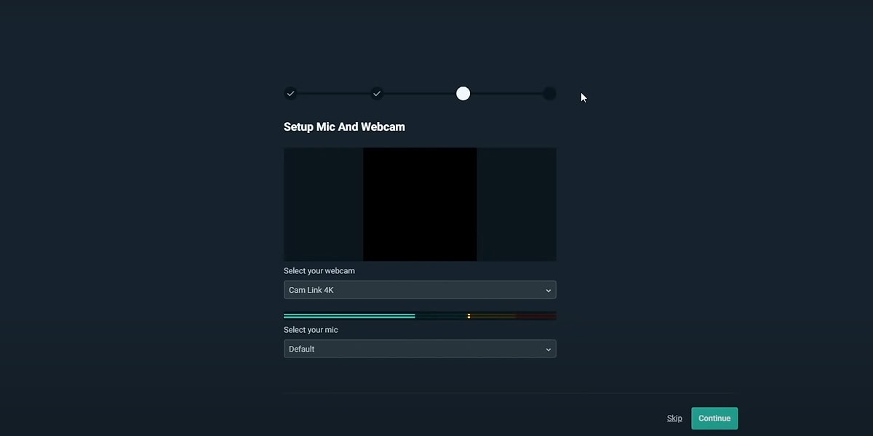Open the mic selection dropdown

(x=420, y=349)
